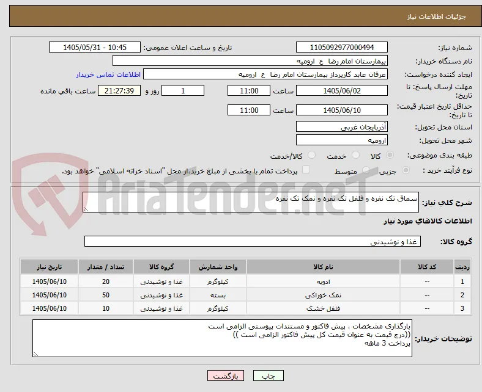Screen dimensions: 482x392
Task: Click the quantity 20 cell
Action: point(106,281)
